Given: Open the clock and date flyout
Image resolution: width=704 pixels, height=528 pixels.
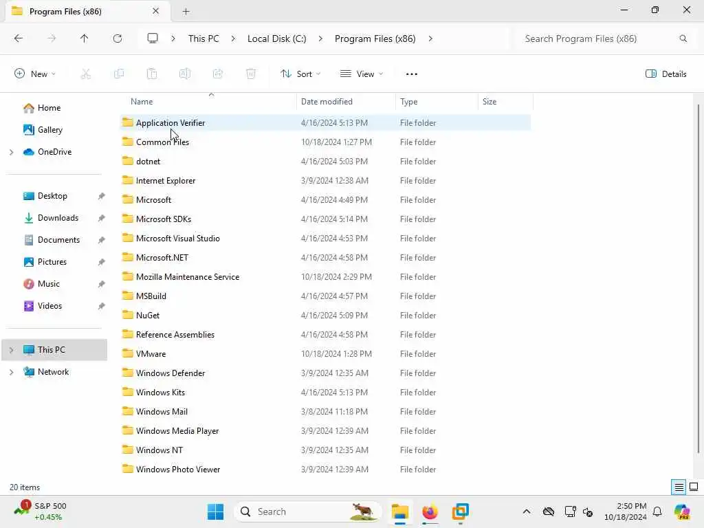Looking at the screenshot, I should 626,511.
